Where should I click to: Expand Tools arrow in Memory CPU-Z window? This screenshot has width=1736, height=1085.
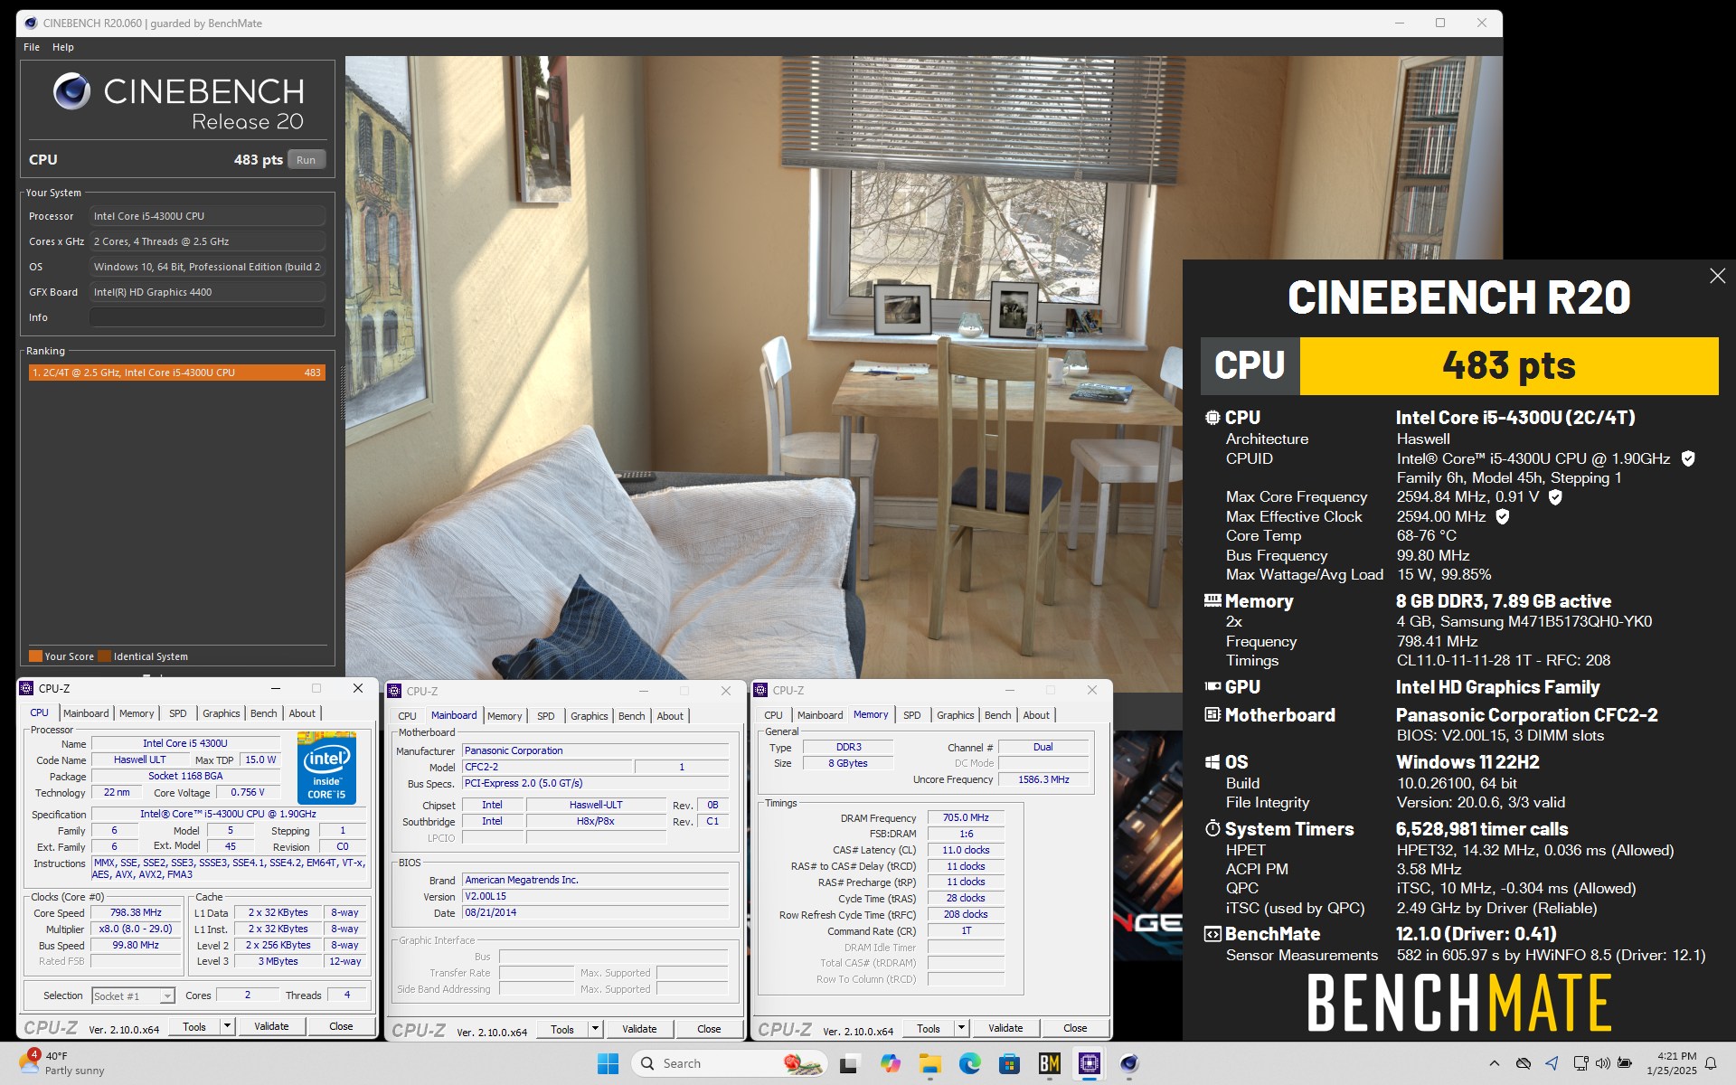pyautogui.click(x=962, y=1028)
